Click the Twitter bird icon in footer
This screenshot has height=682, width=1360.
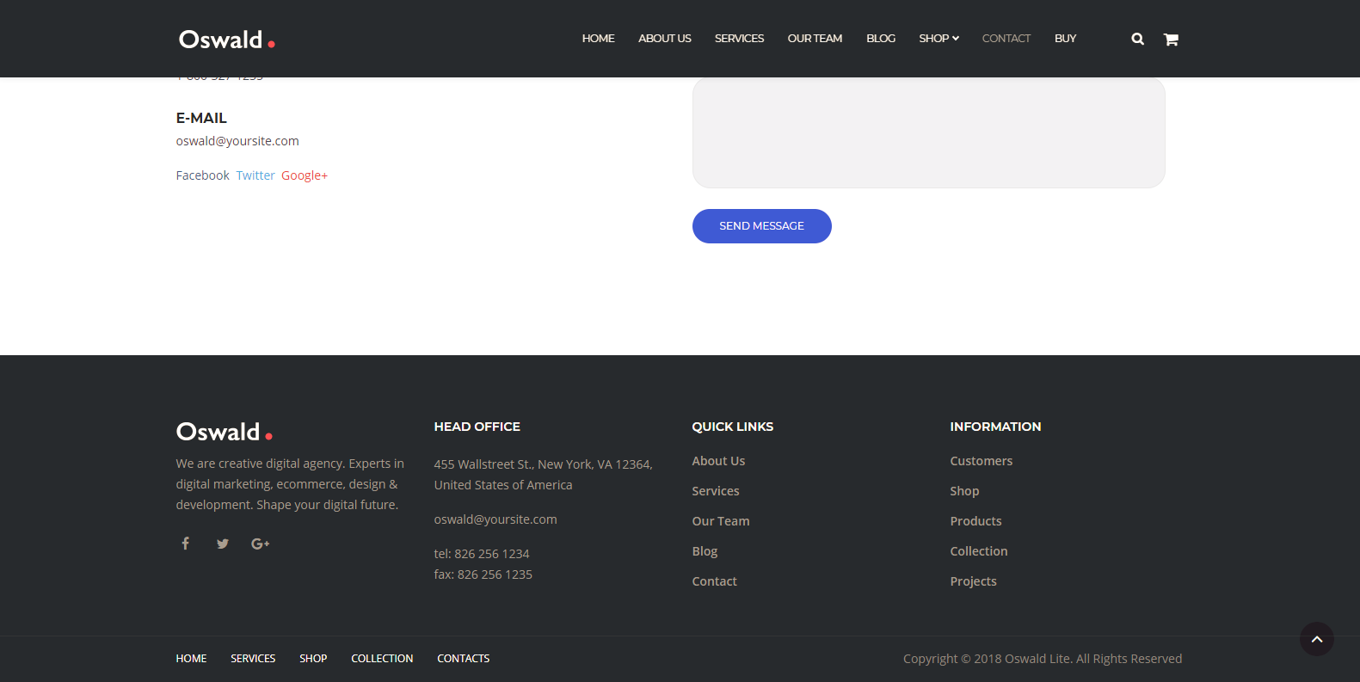223,544
